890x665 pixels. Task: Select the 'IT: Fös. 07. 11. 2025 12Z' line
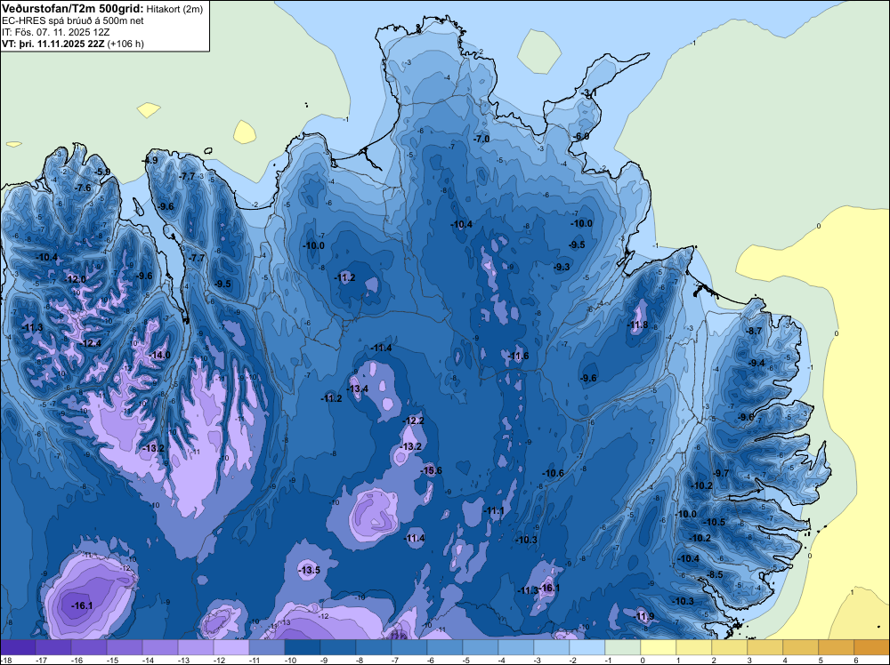coord(55,32)
